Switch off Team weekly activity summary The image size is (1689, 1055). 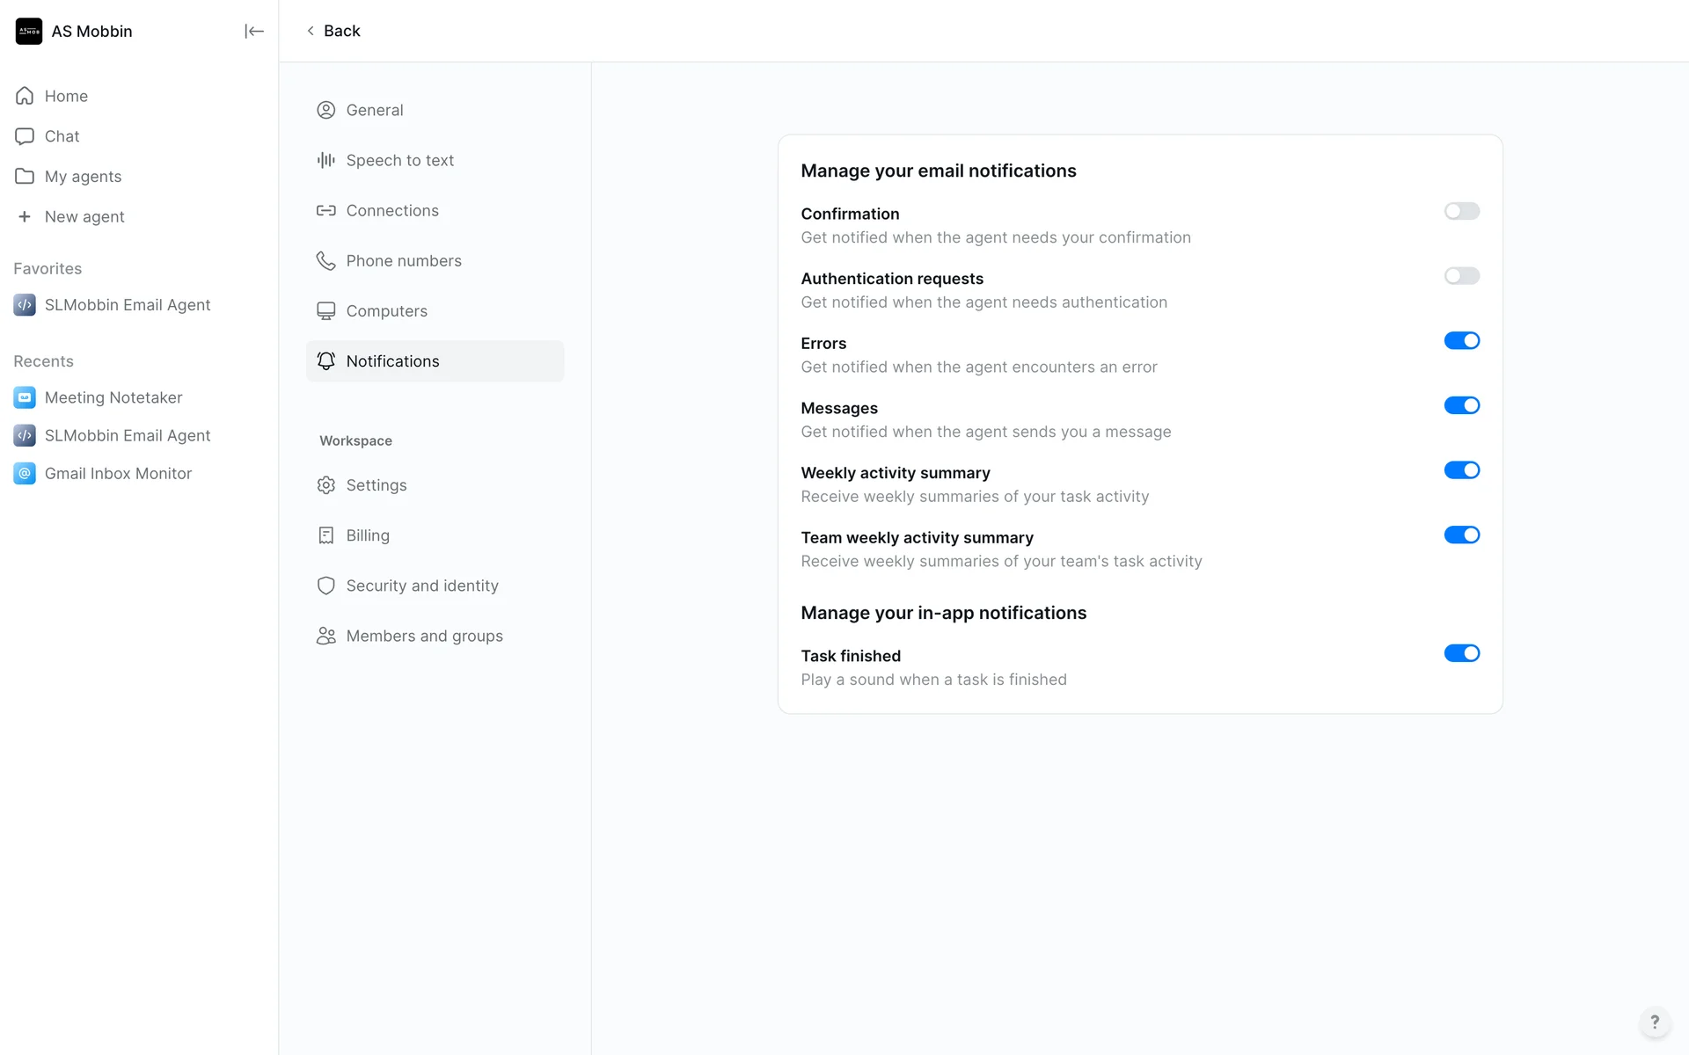pos(1461,535)
